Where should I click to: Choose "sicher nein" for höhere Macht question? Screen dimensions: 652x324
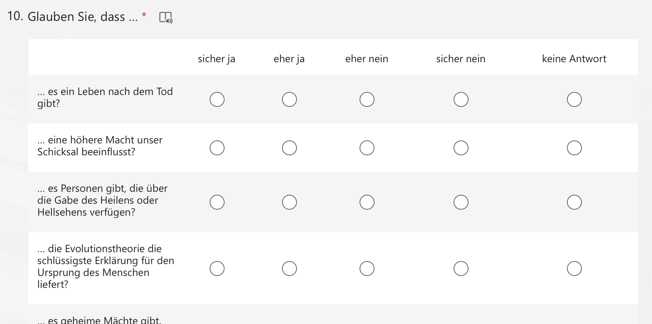click(x=461, y=148)
